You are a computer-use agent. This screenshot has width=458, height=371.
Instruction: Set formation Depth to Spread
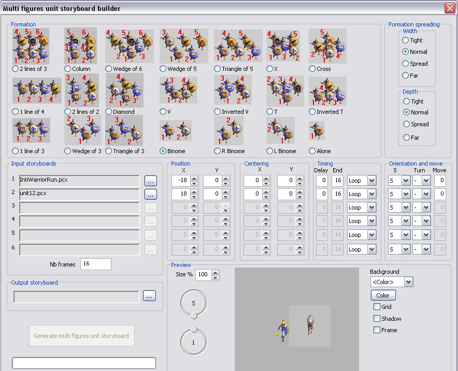(406, 124)
